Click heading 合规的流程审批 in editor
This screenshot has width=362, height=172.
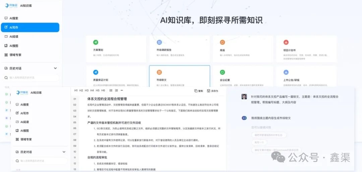point(97,158)
